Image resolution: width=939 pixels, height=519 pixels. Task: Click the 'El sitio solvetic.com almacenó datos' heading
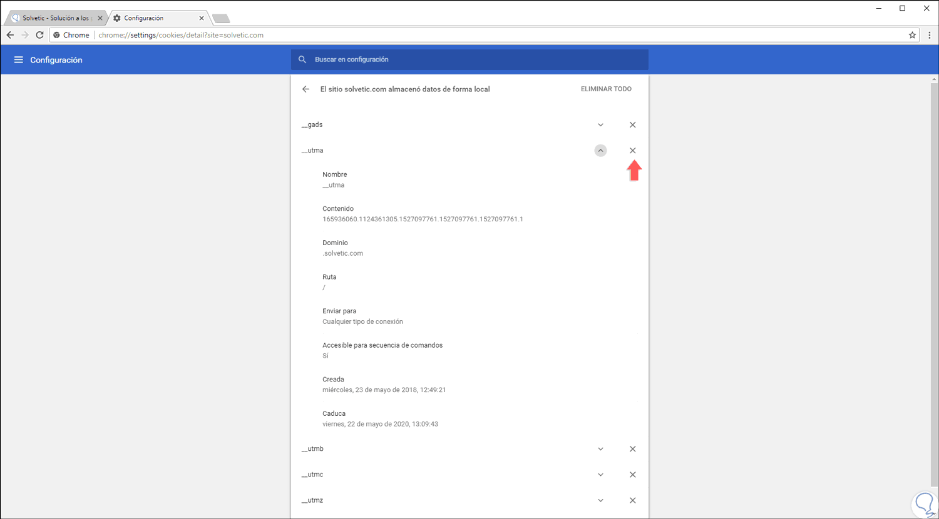pos(405,89)
